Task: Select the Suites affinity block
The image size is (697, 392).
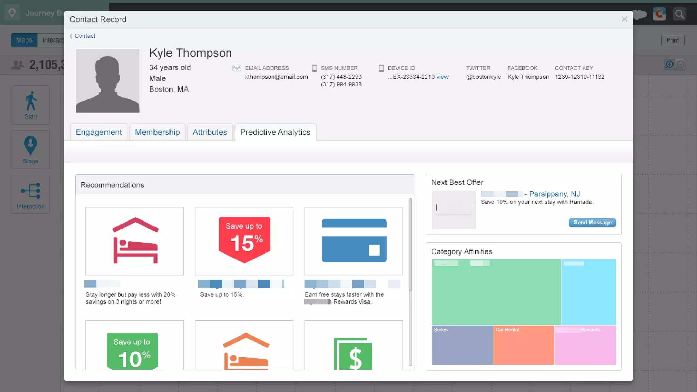Action: (x=462, y=345)
